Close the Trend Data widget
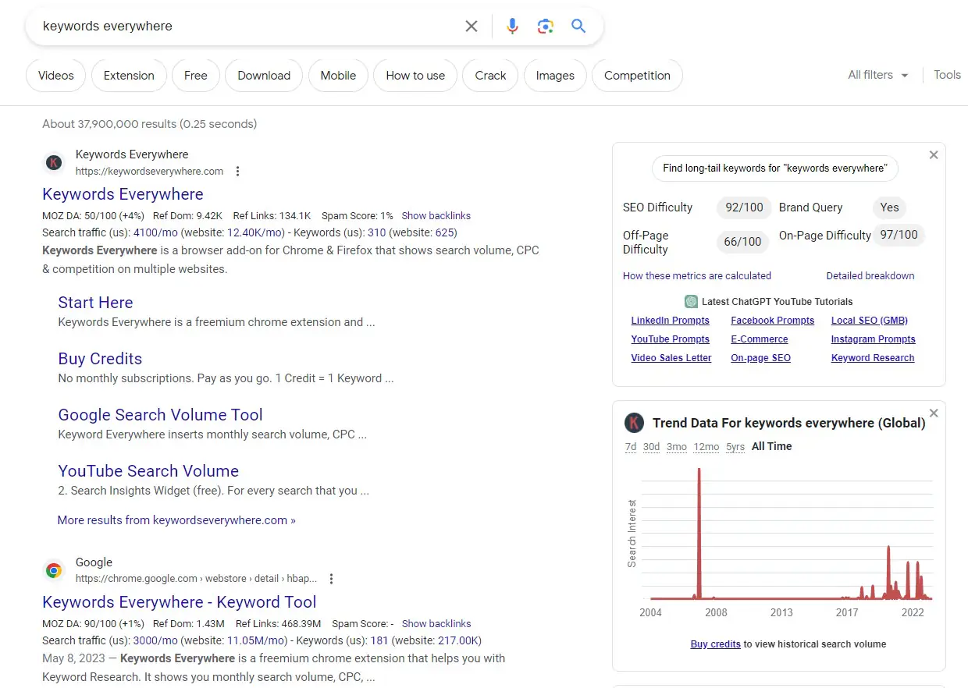968x688 pixels. click(934, 413)
